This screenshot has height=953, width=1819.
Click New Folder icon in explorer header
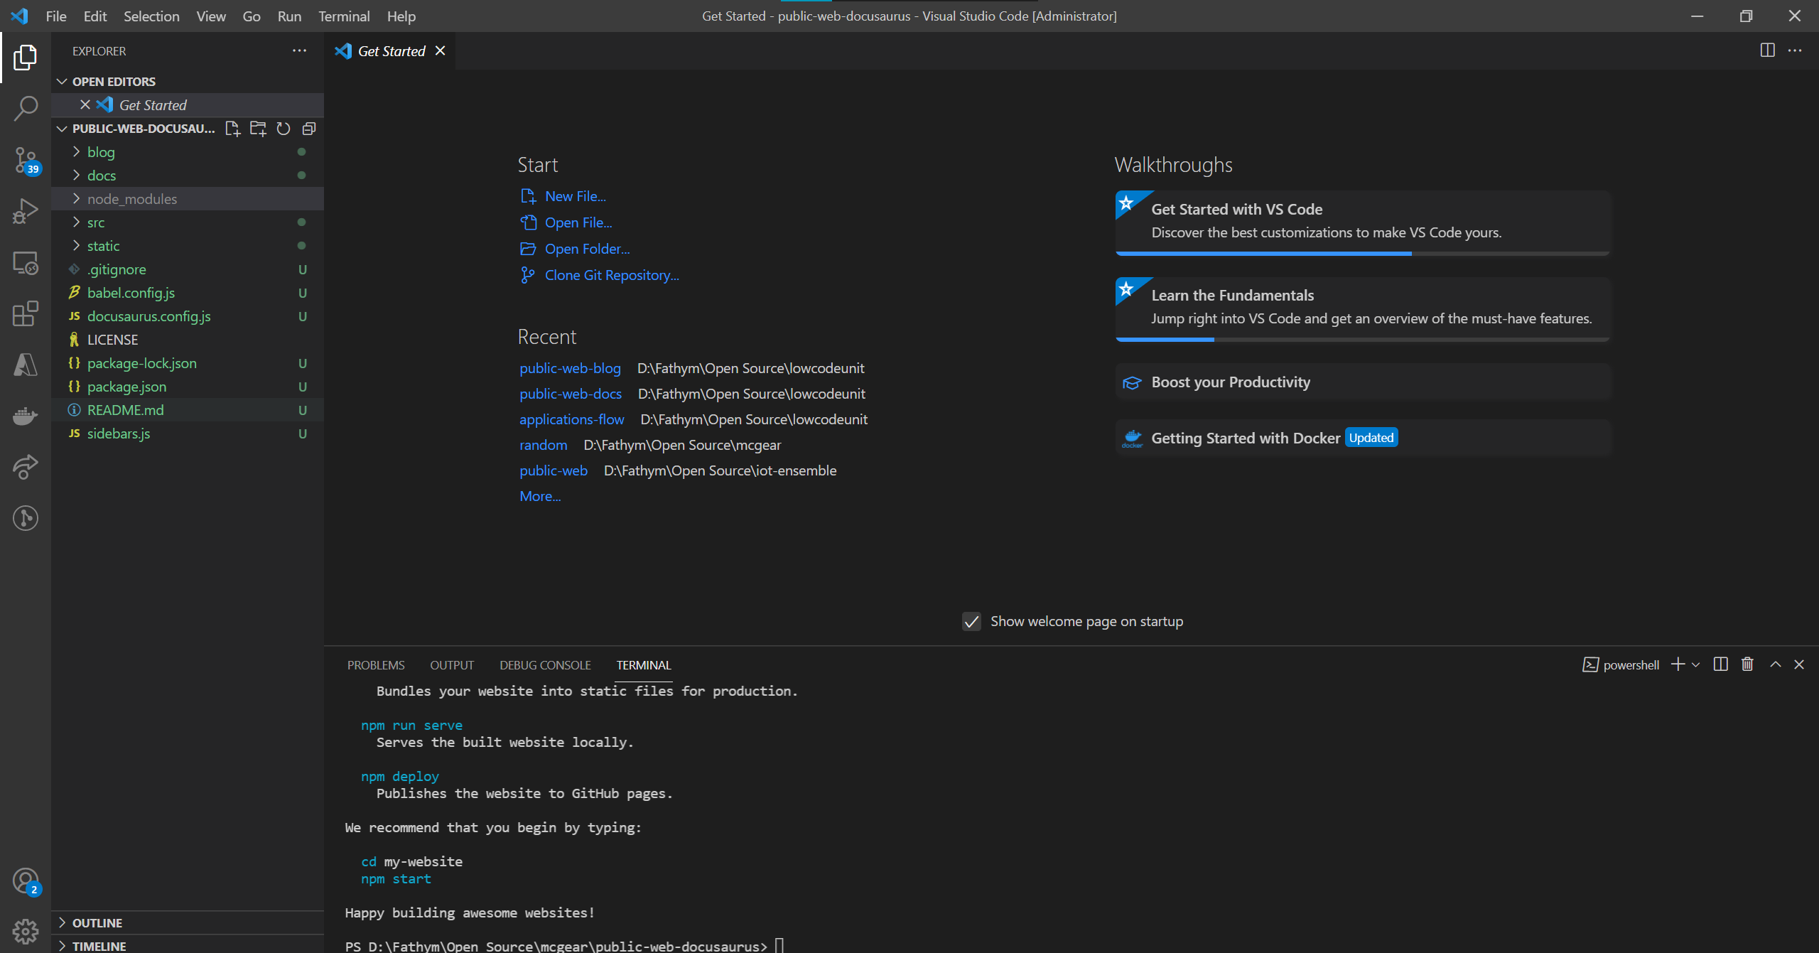[258, 129]
